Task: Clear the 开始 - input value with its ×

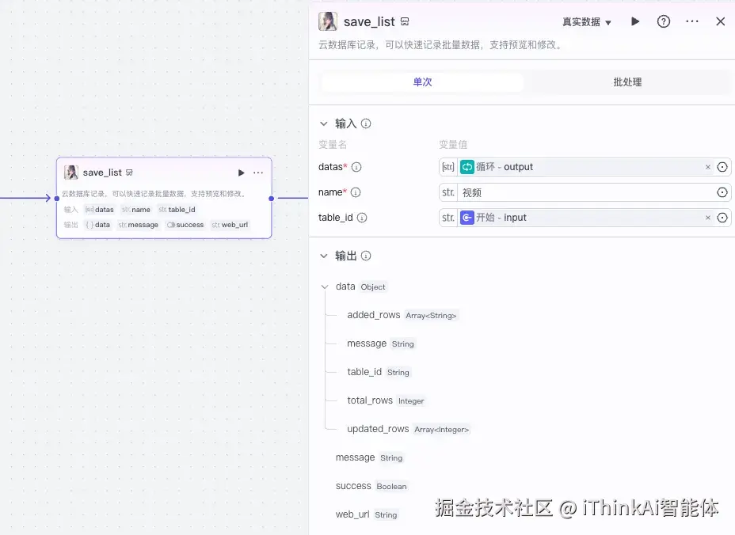Action: [x=707, y=217]
